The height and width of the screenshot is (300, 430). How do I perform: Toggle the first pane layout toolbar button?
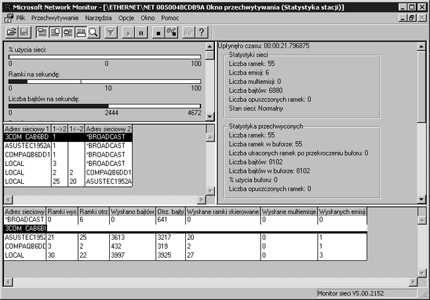coord(42,32)
